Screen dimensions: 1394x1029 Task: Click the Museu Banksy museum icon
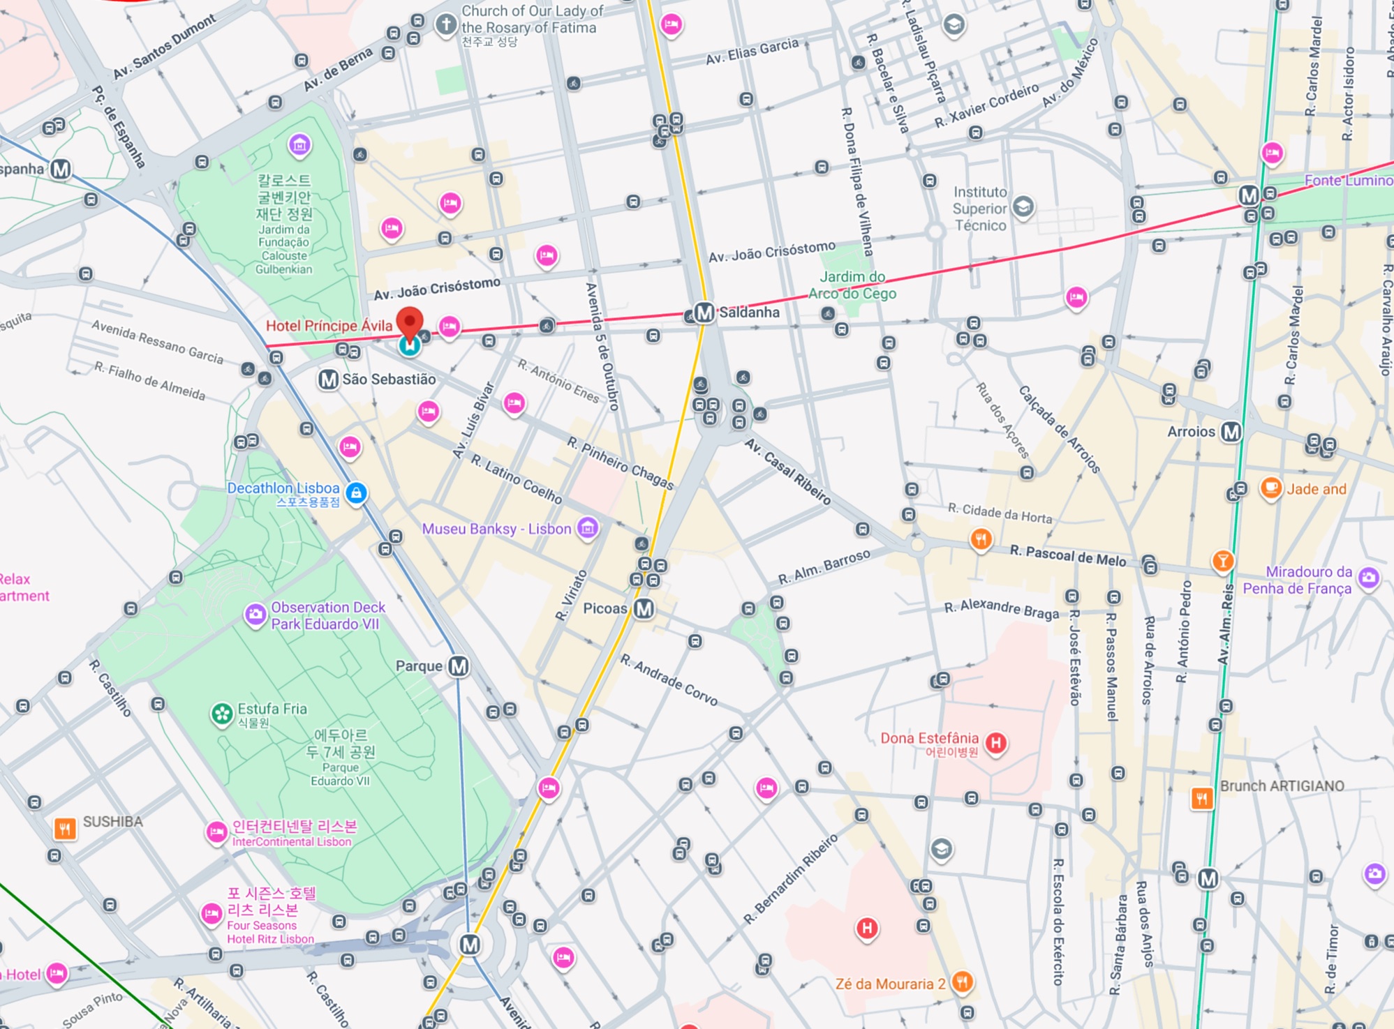pyautogui.click(x=588, y=528)
